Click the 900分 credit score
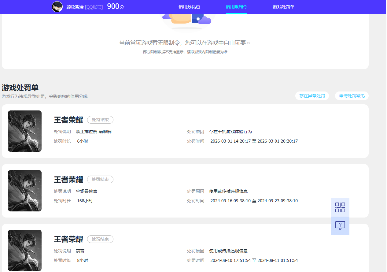This screenshot has width=387, height=272. pos(116,6)
